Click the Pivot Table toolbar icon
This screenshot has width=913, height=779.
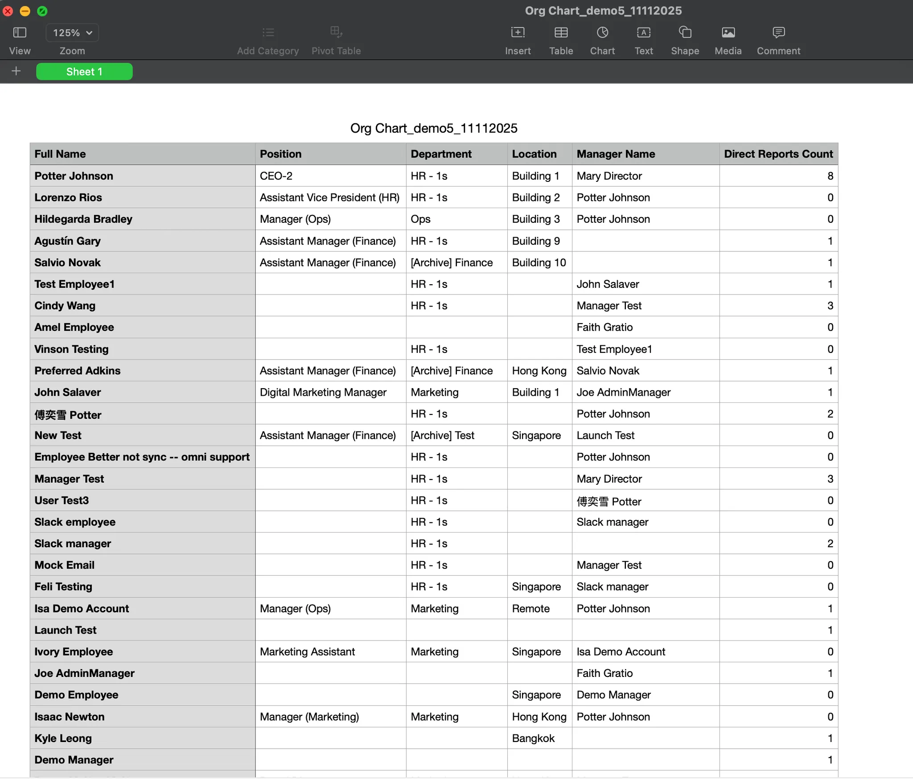tap(336, 33)
